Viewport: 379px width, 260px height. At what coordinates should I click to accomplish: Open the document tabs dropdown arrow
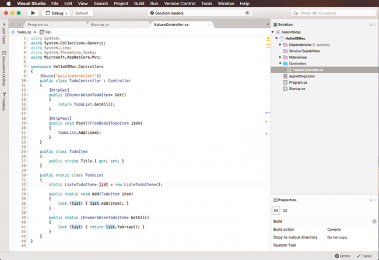tap(268, 24)
